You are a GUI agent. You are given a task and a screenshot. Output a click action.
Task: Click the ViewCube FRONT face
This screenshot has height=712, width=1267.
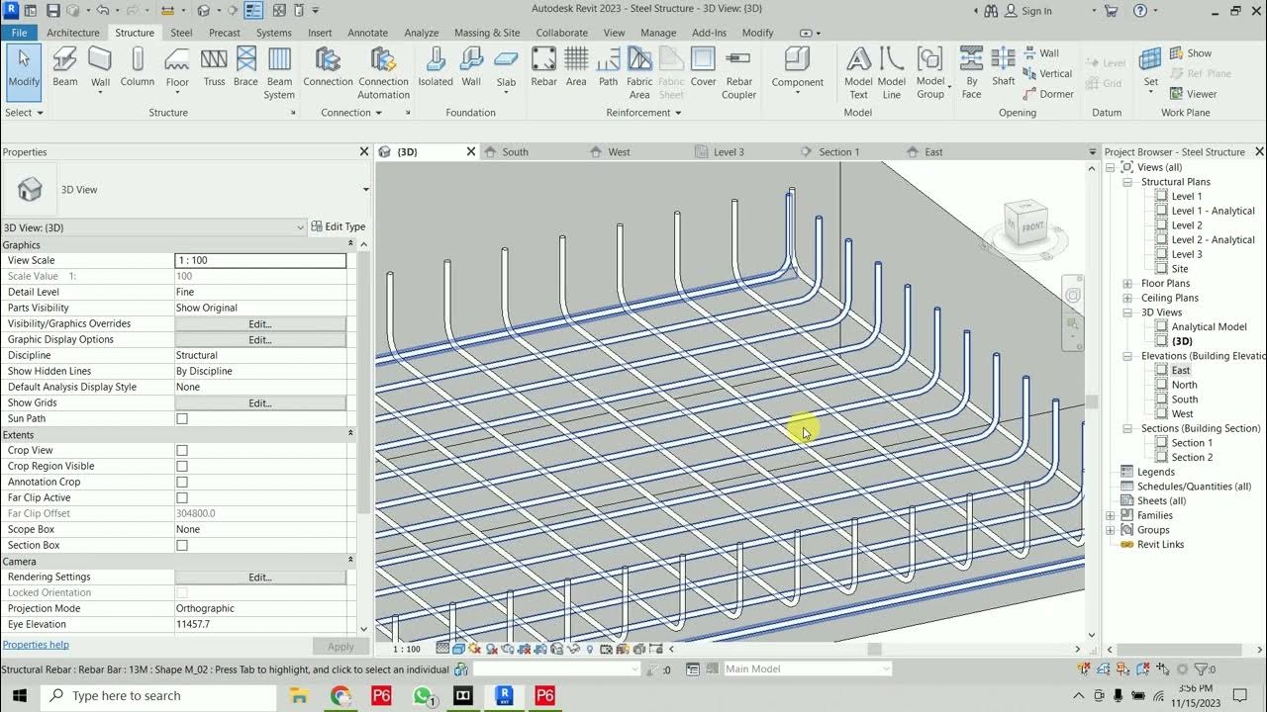[1032, 226]
